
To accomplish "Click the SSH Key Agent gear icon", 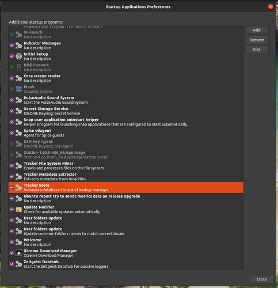I will [x=18, y=144].
